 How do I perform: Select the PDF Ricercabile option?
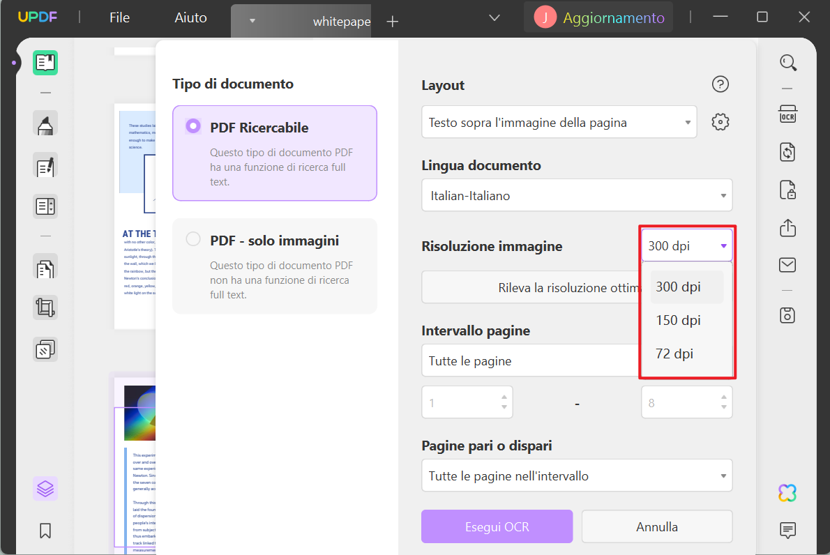193,127
